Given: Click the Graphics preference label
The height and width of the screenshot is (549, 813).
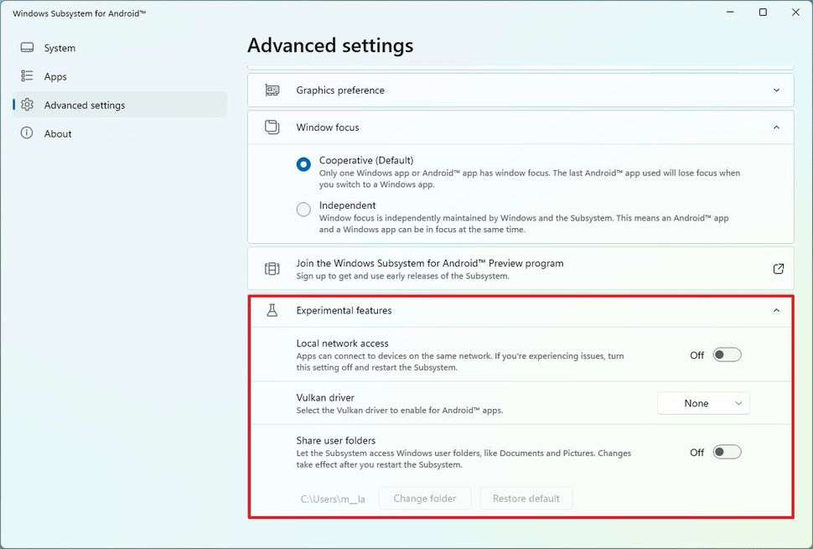Looking at the screenshot, I should coord(340,91).
